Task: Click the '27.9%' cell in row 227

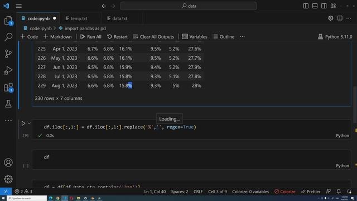Action: click(x=195, y=67)
